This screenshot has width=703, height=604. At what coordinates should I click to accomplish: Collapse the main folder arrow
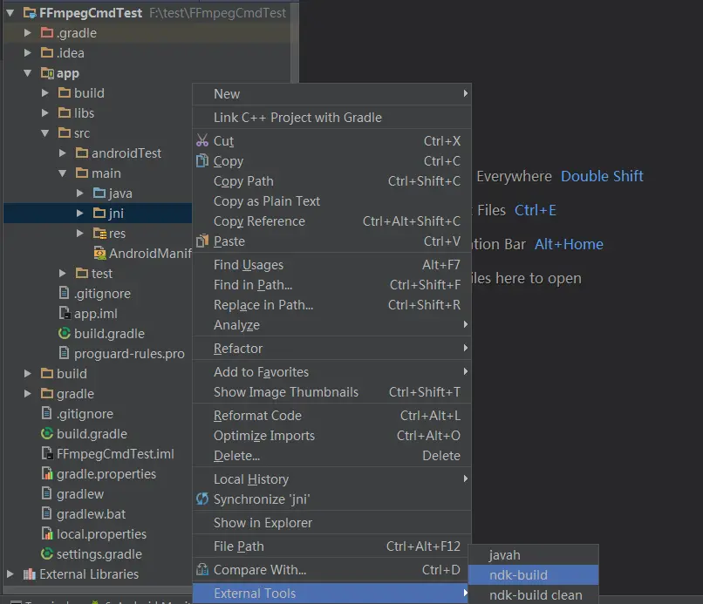click(x=63, y=173)
